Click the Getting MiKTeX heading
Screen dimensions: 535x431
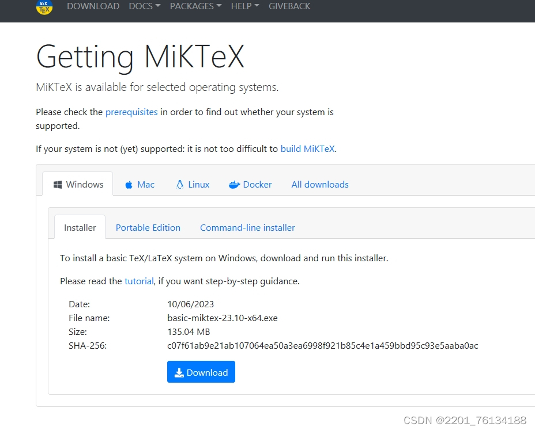(x=140, y=56)
